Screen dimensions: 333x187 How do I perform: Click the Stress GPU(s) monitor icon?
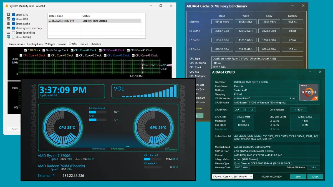(9, 37)
